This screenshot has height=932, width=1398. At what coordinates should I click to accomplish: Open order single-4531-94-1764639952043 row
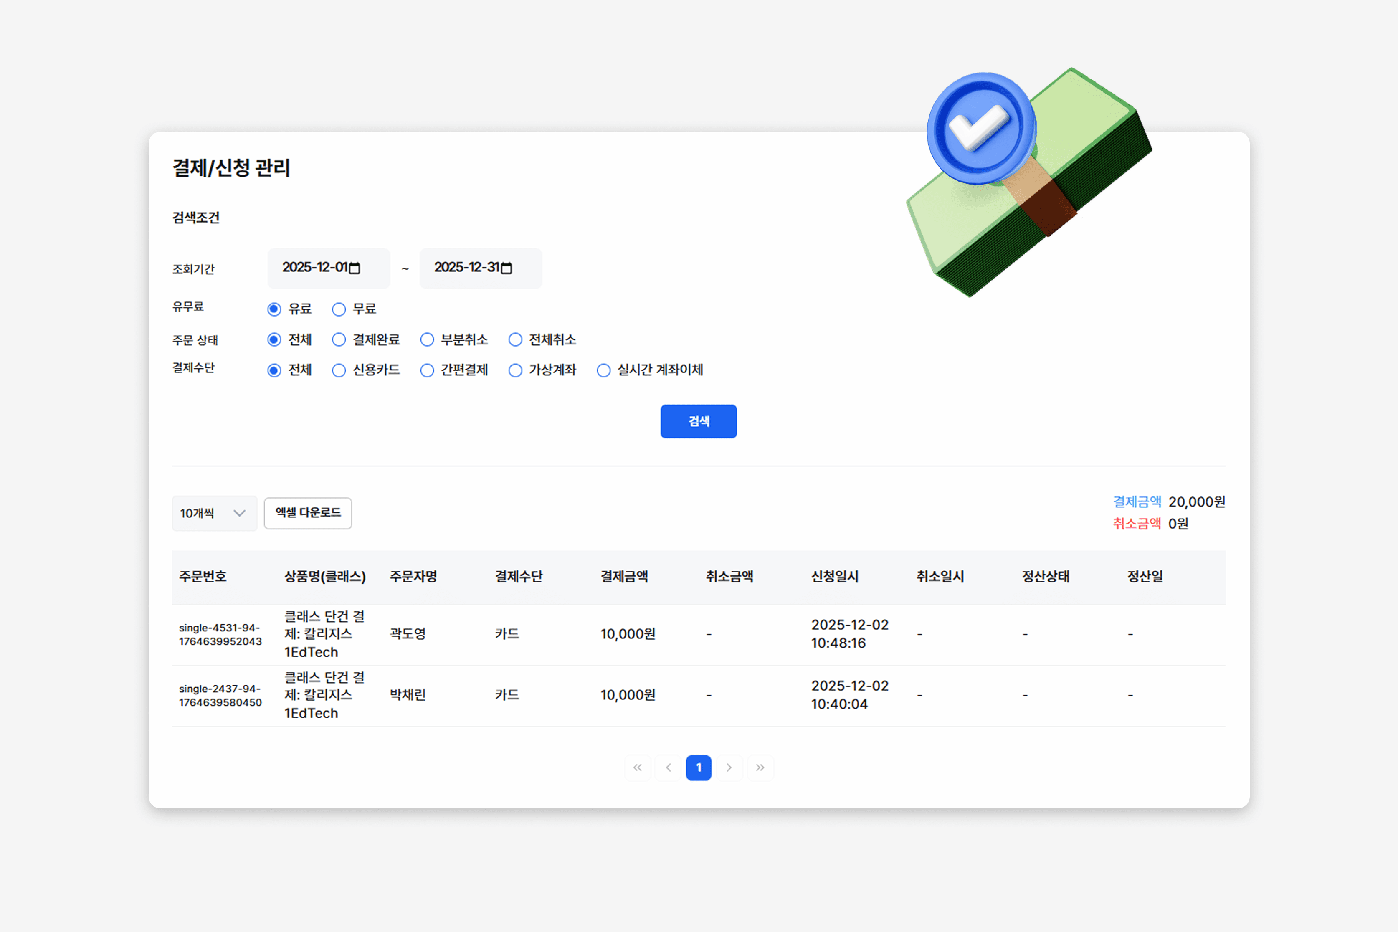pos(220,634)
